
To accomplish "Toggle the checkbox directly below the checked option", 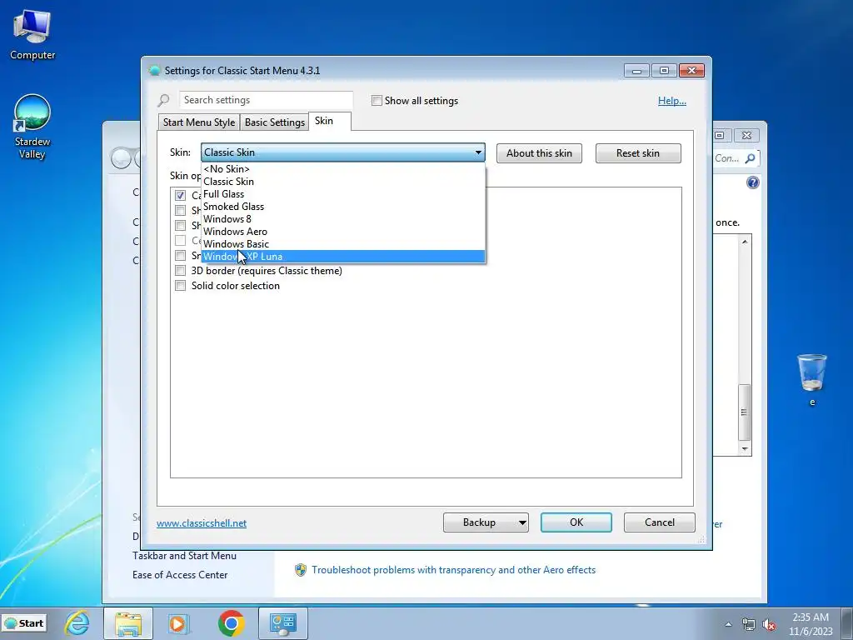I will tap(180, 210).
